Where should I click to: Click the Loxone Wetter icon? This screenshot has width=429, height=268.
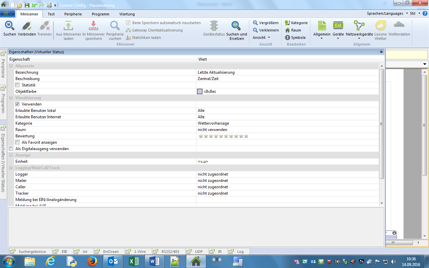coord(380,26)
